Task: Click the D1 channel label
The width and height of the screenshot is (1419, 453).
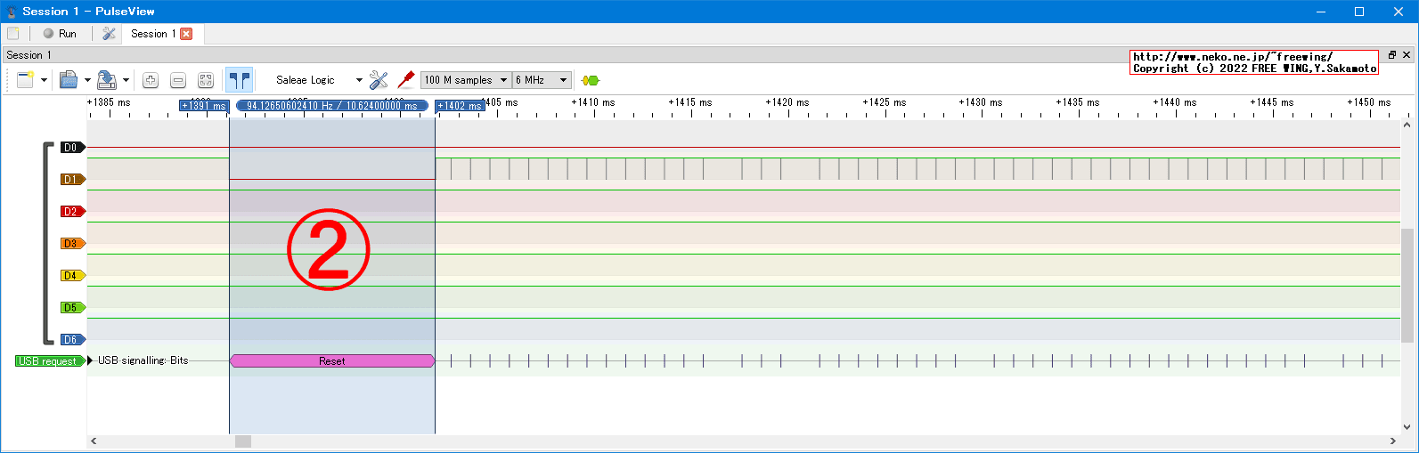Action: pyautogui.click(x=71, y=180)
